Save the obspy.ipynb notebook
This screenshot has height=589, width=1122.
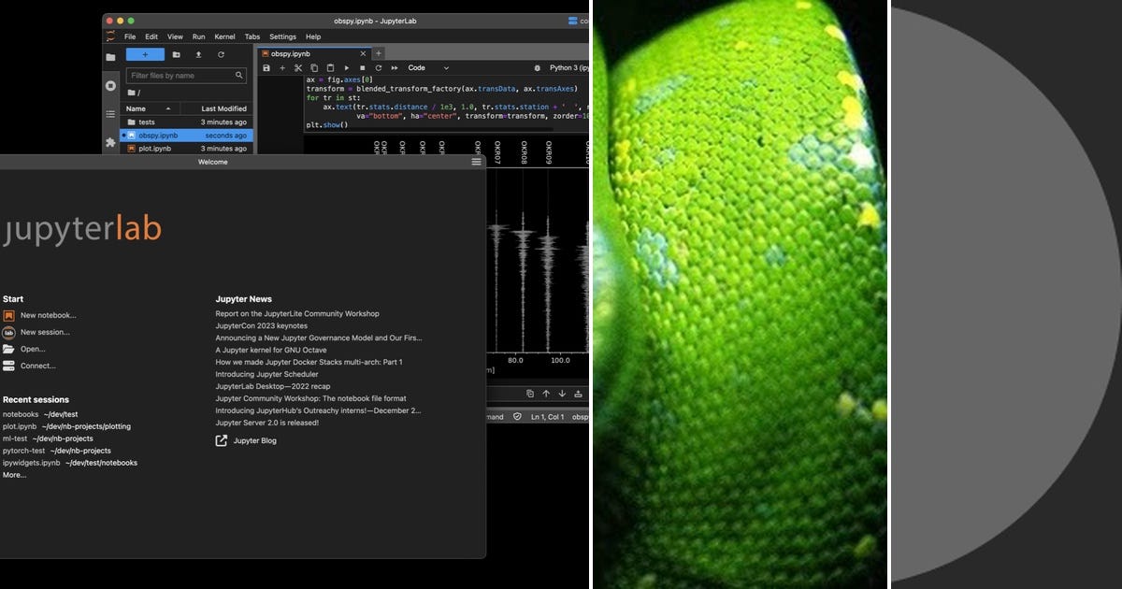tap(266, 67)
